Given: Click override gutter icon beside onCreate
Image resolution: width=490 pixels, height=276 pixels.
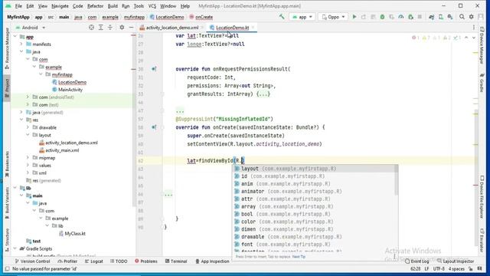Looking at the screenshot, I should coord(154,127).
